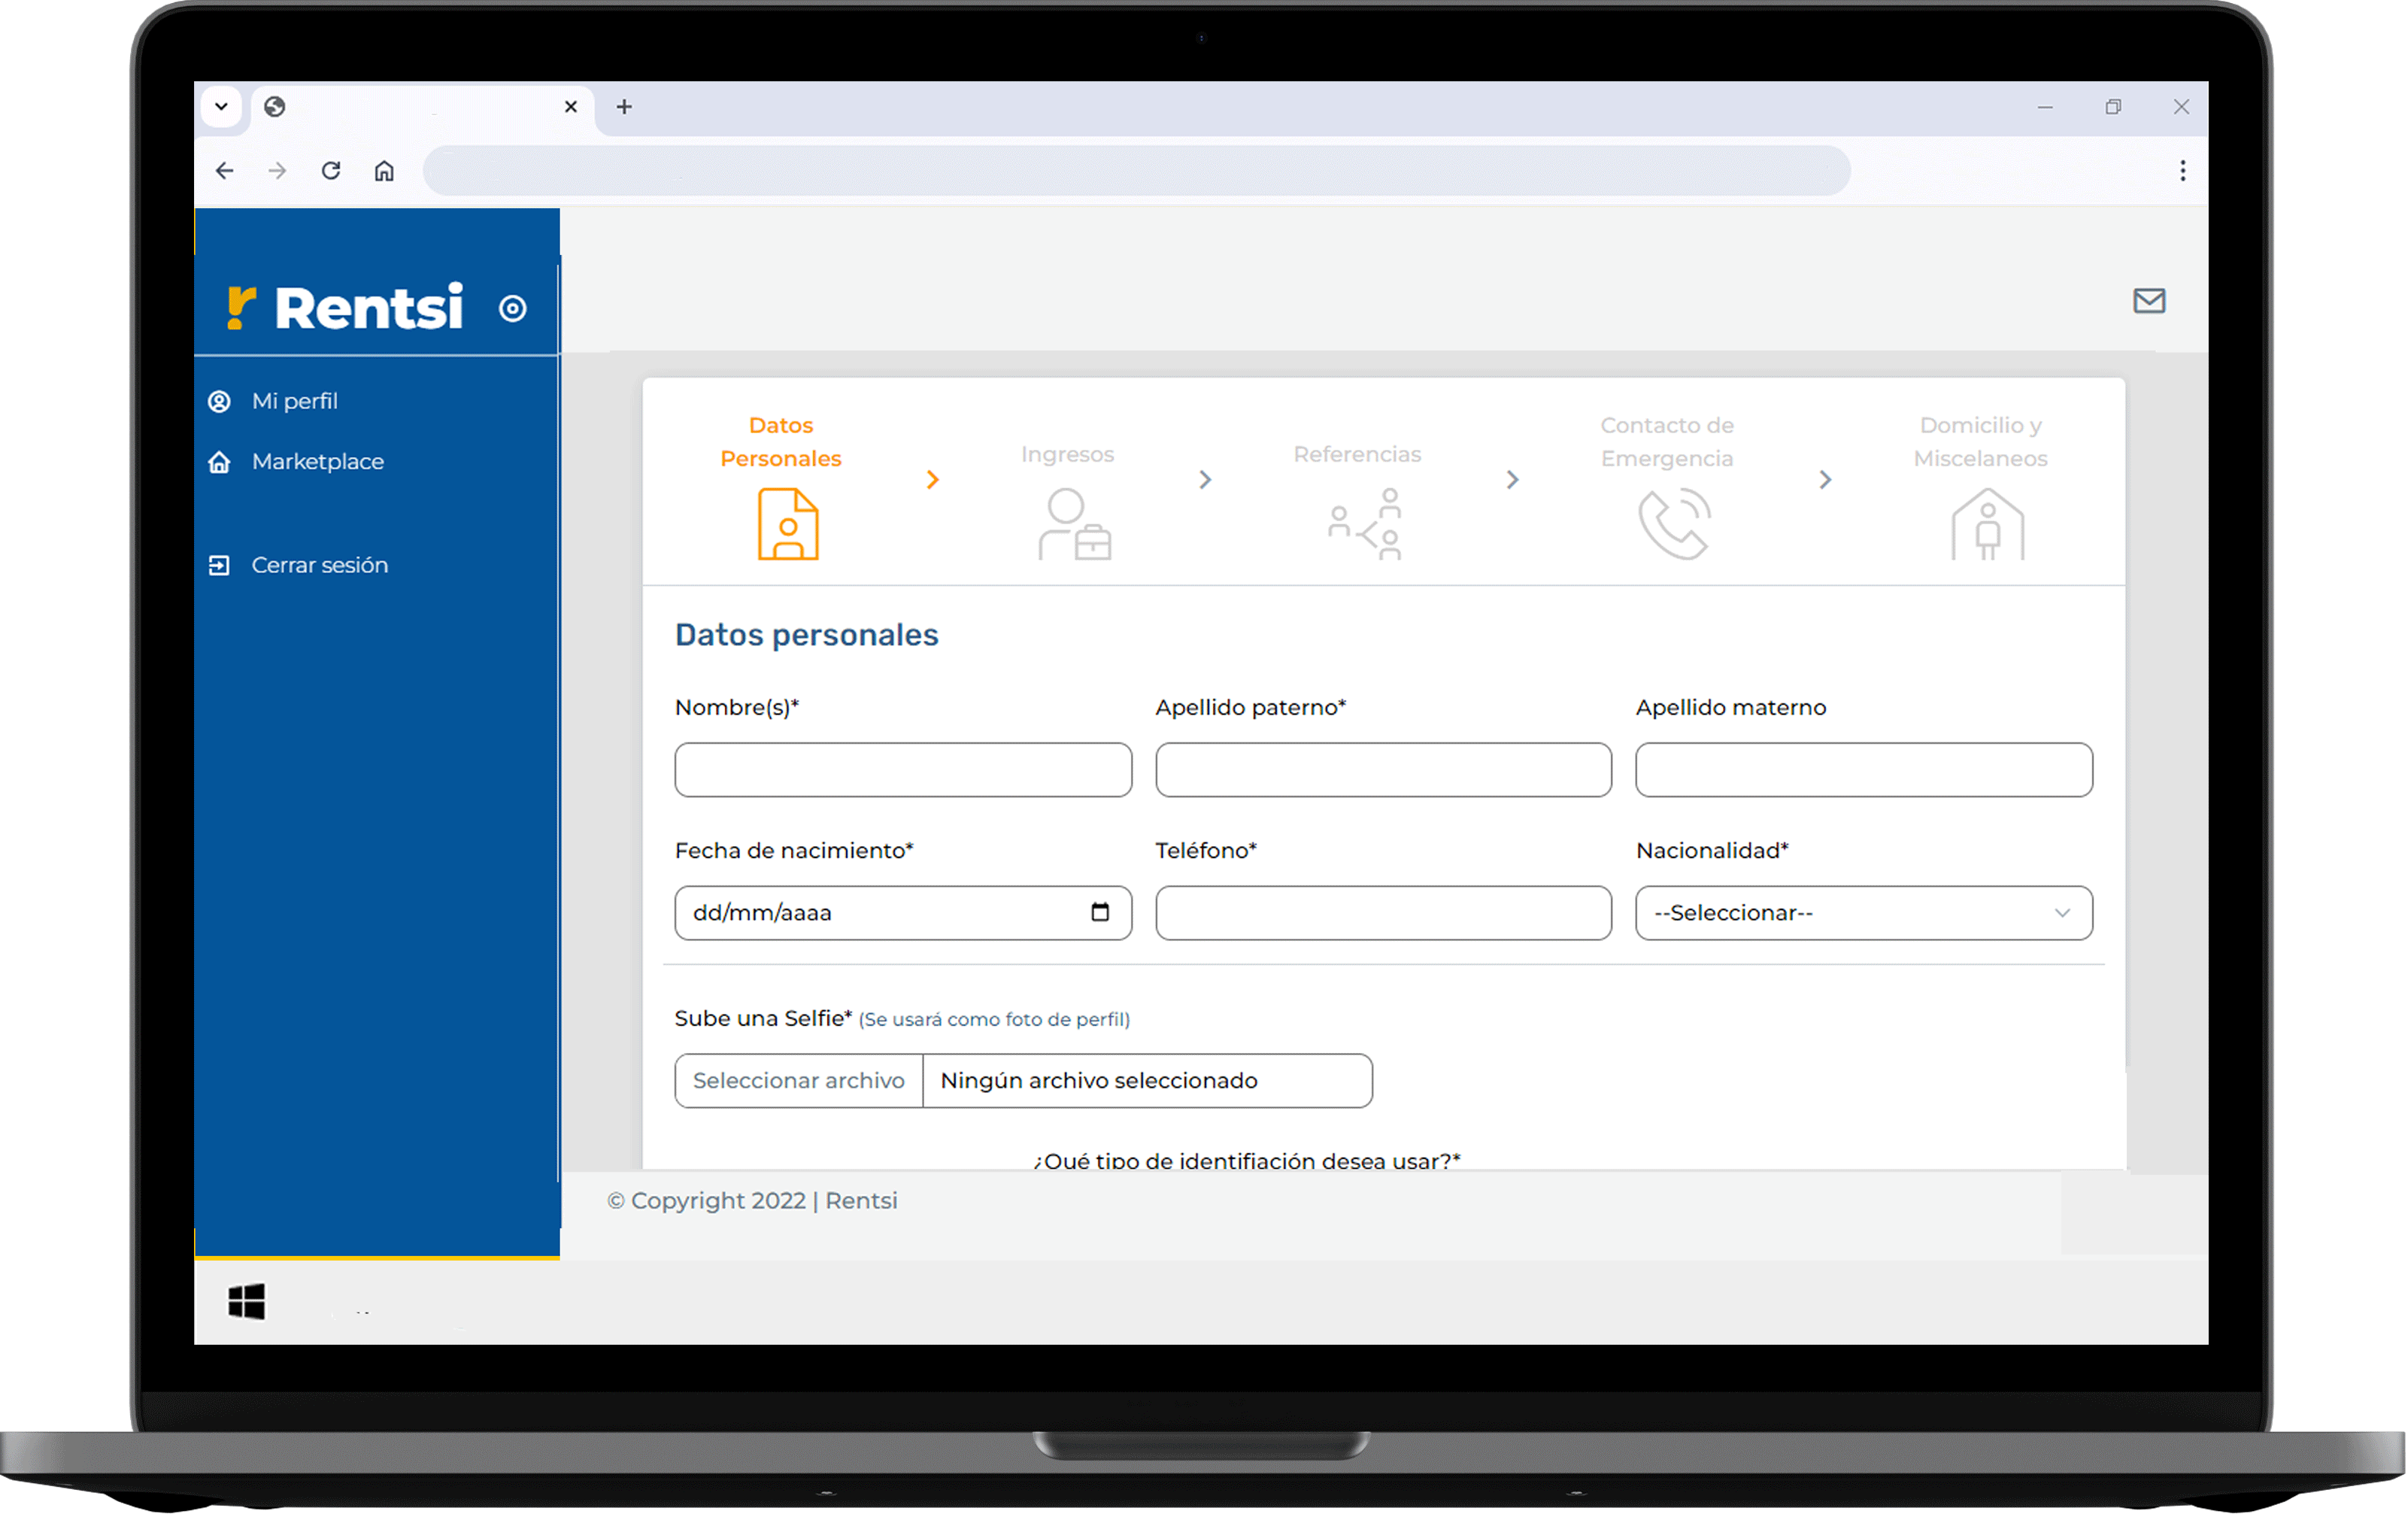Click the chevron after Referencias step

[1513, 480]
